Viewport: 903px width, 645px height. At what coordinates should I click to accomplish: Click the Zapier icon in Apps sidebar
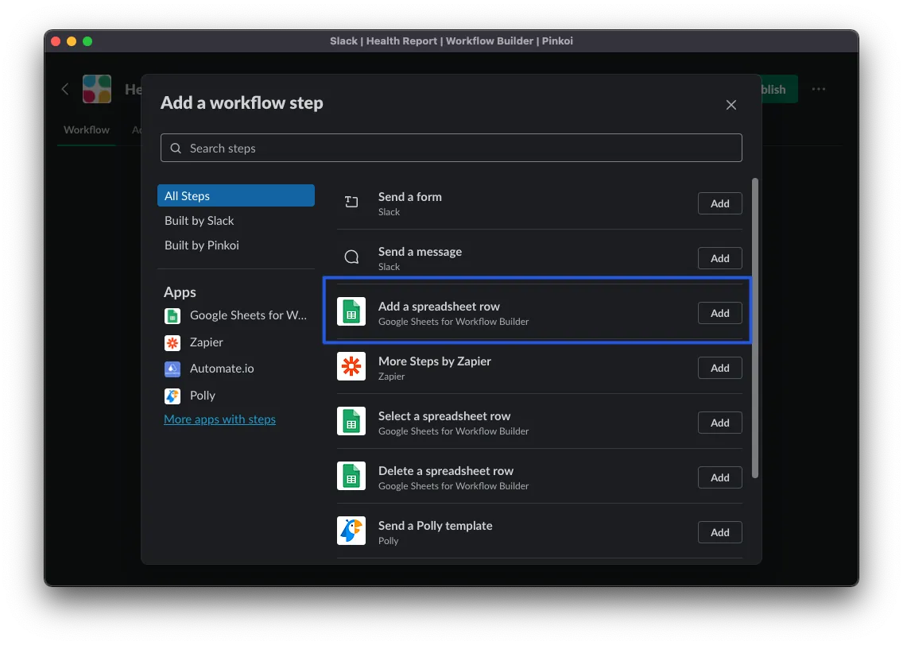click(172, 342)
